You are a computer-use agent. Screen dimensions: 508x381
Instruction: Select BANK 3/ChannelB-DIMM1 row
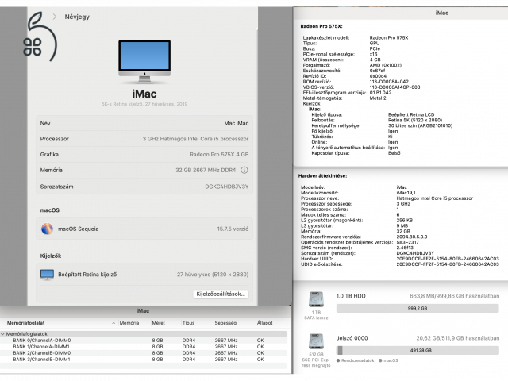(x=144, y=360)
